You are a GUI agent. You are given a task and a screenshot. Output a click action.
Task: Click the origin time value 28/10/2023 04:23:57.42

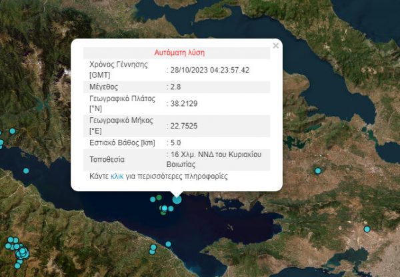point(210,70)
